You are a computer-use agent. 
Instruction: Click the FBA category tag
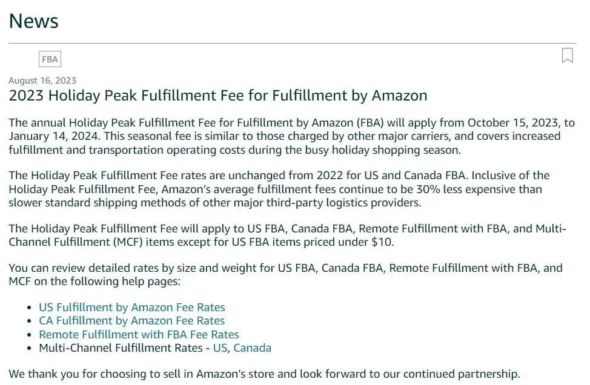tap(50, 59)
